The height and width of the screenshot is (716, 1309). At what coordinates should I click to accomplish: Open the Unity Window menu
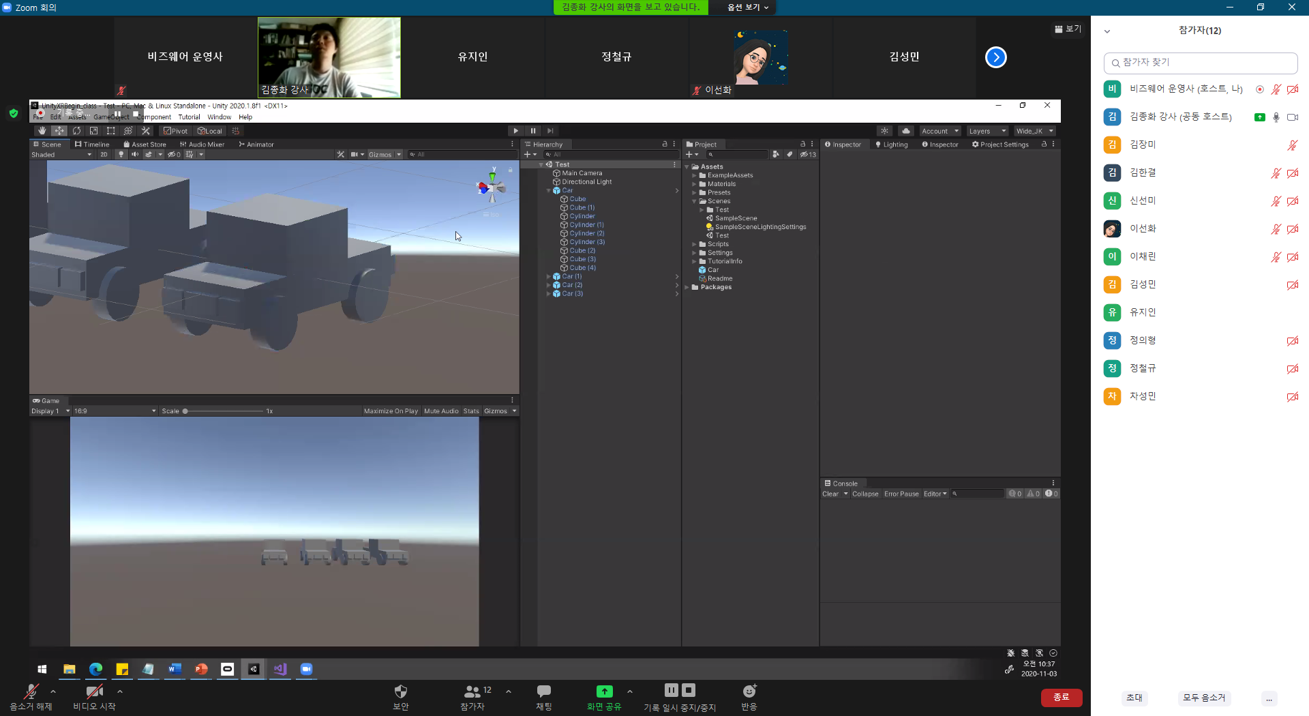[x=219, y=117]
